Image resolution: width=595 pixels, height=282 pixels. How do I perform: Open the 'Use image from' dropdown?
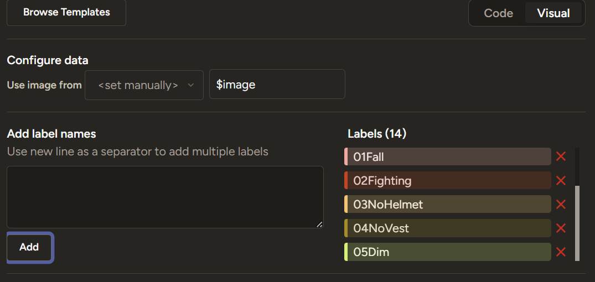[144, 85]
